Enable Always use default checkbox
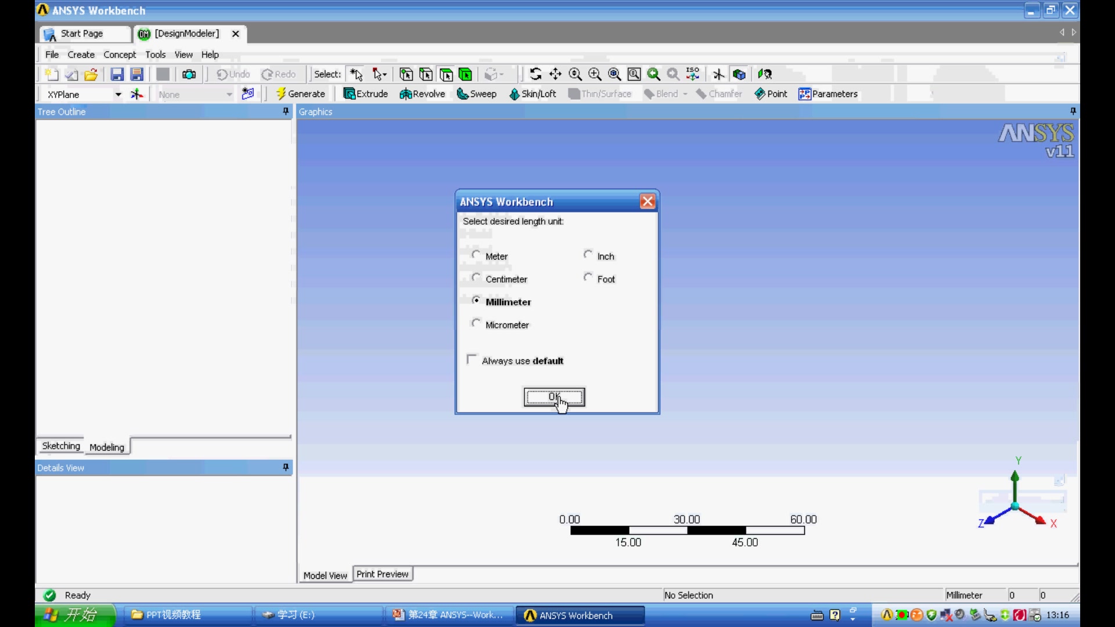The image size is (1115, 627). (x=472, y=360)
